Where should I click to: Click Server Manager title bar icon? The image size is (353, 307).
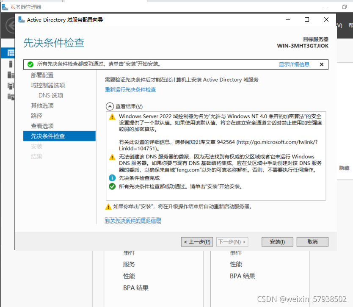(5, 7)
